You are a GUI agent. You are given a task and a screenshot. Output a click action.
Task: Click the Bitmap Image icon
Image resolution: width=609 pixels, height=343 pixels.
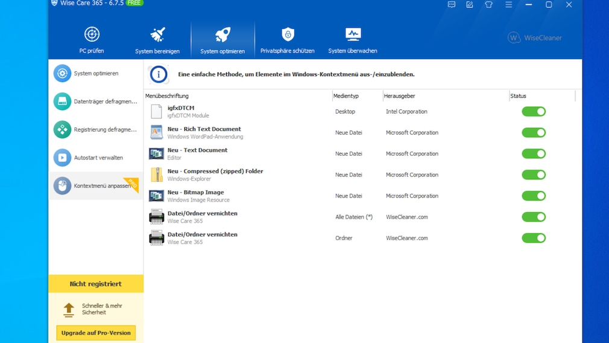(x=157, y=196)
